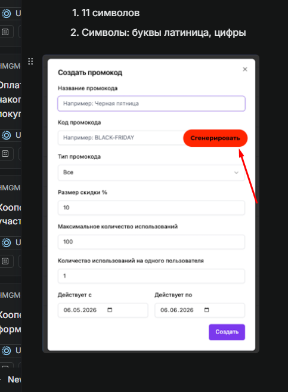Click the Код промокода label
Viewport: 288px width, 392px height.
(x=79, y=122)
